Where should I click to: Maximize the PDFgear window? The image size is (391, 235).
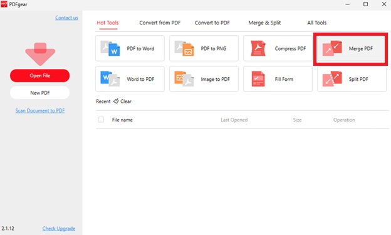pyautogui.click(x=365, y=4)
